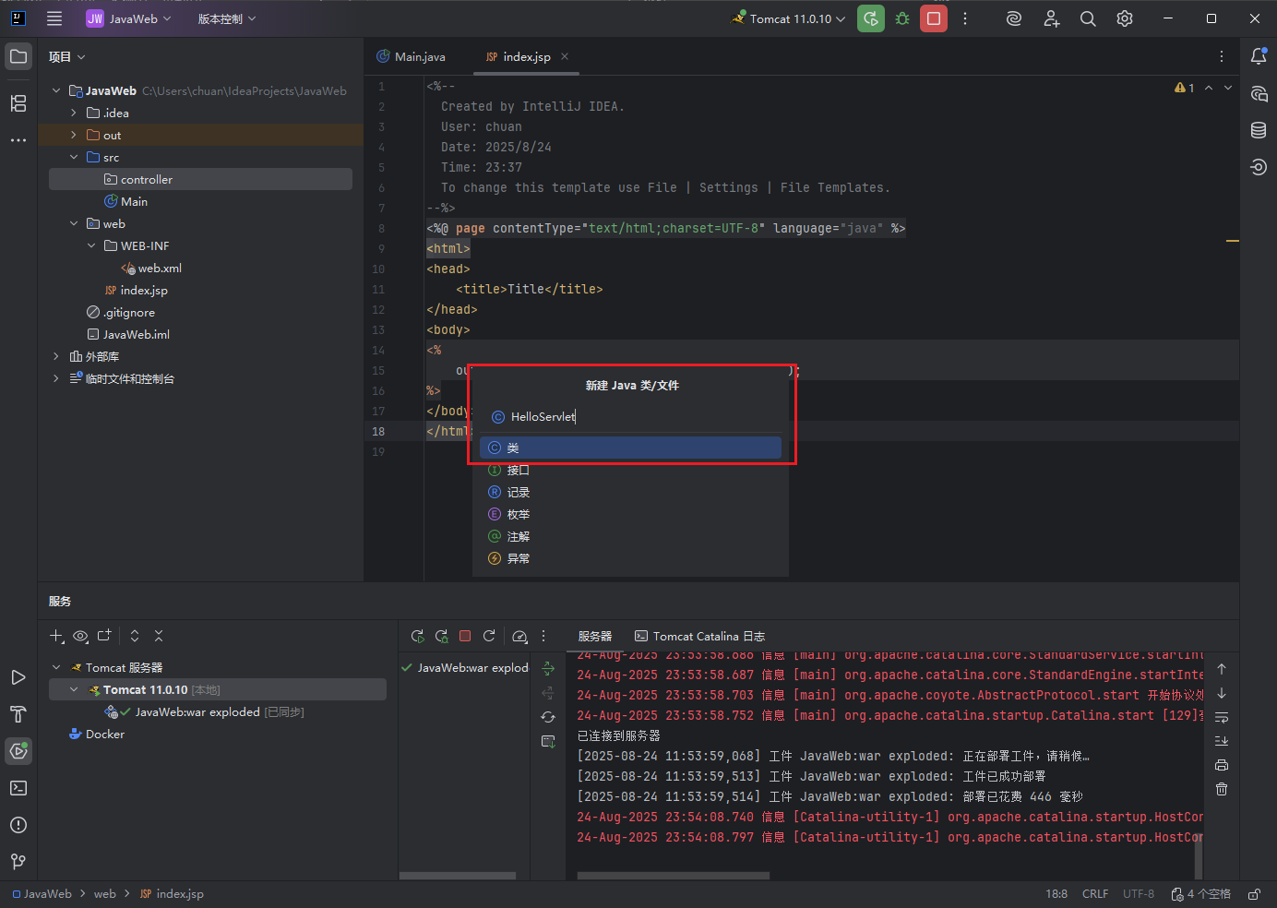Toggle read-only lock in status bar

click(1255, 894)
